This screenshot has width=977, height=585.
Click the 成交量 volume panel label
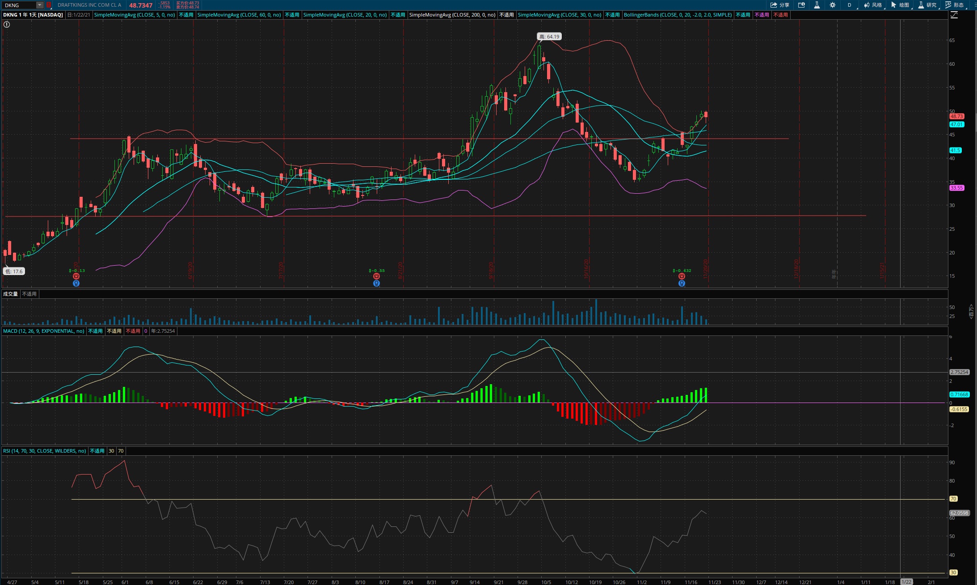tap(11, 294)
